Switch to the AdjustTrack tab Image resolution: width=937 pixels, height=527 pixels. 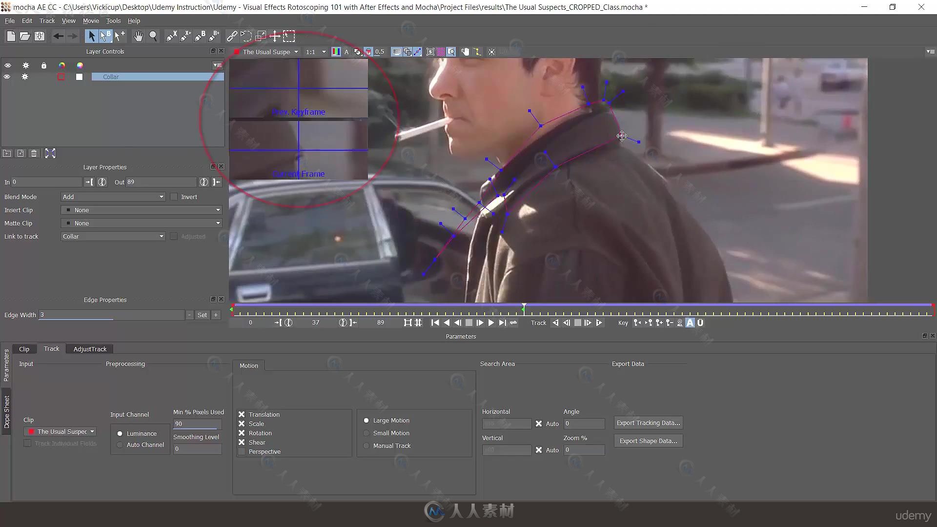[x=89, y=348]
